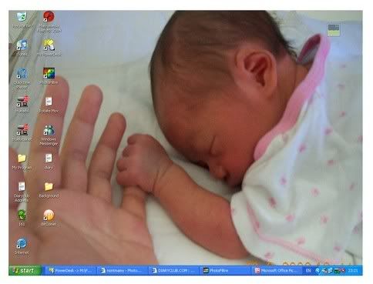Click the EN language bar indicator

[308, 271]
